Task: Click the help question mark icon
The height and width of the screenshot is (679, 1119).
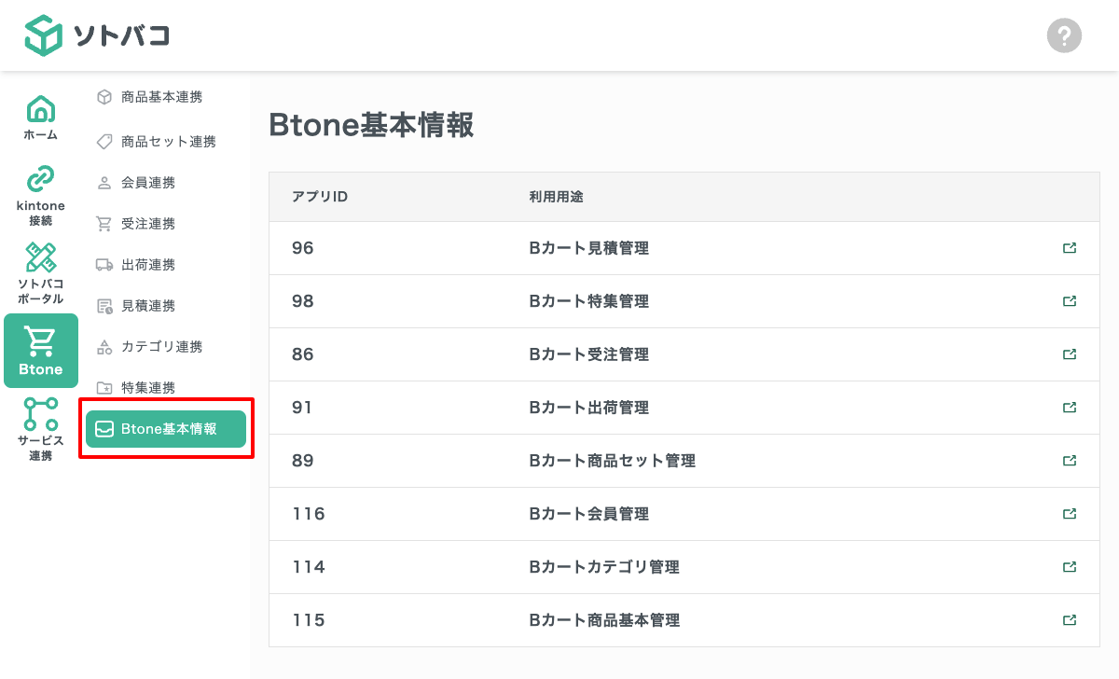Action: [1064, 36]
